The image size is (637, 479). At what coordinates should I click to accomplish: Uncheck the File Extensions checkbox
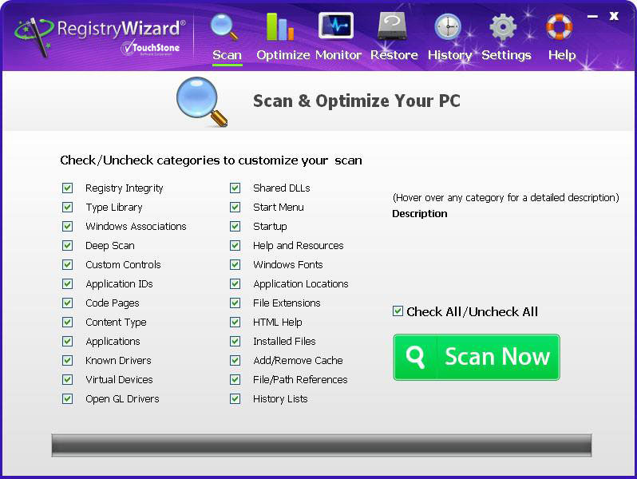pyautogui.click(x=235, y=303)
